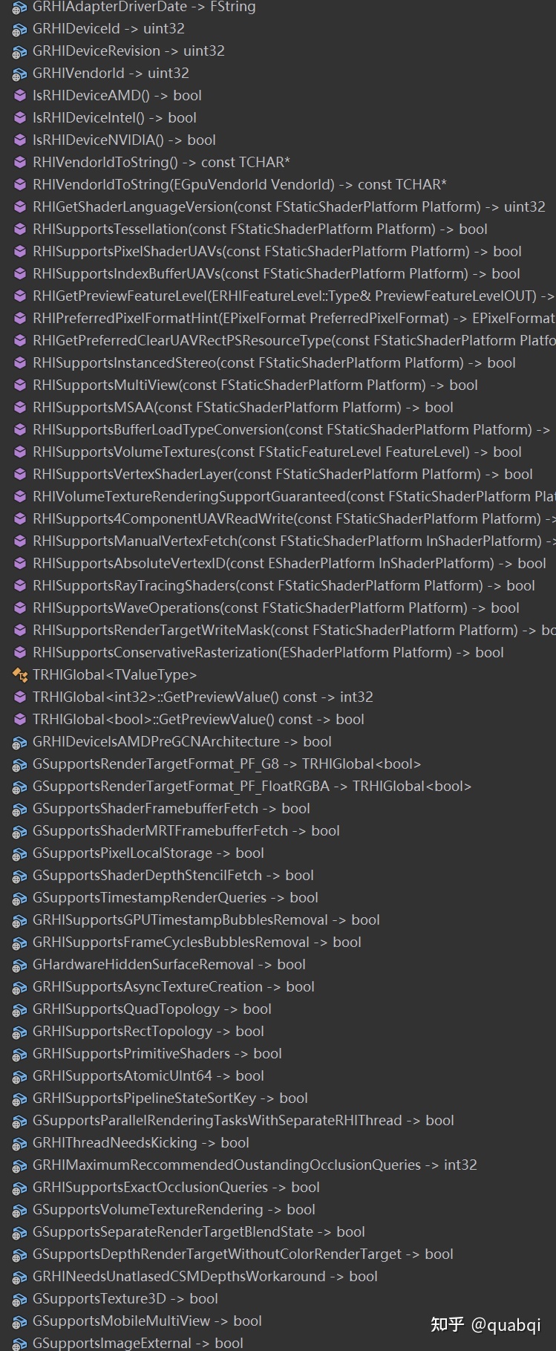Click the field icon beside GRHIThreadNeedsKicking
556x1351 pixels.
19,1143
